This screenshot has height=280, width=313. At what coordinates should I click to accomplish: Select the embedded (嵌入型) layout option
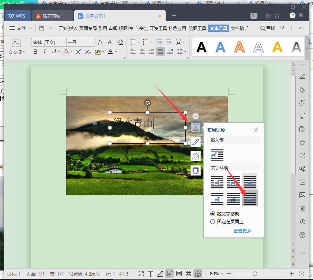pyautogui.click(x=217, y=154)
